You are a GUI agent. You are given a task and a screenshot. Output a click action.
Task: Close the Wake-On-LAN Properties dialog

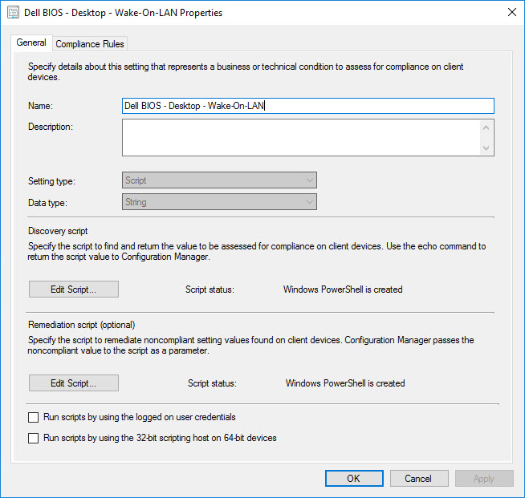(511, 13)
